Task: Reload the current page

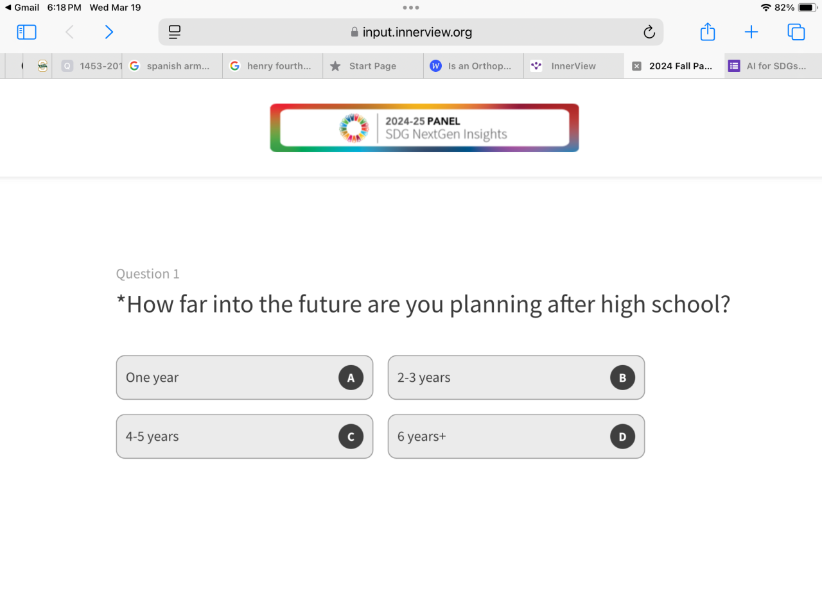Action: click(649, 32)
